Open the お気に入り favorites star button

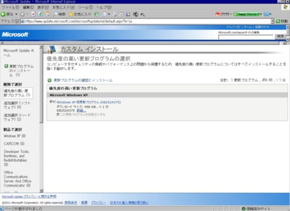[x=80, y=14]
